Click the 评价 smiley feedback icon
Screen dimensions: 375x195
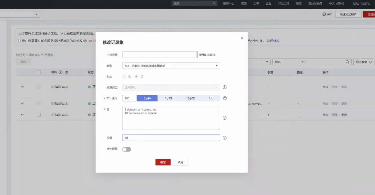click(324, 14)
